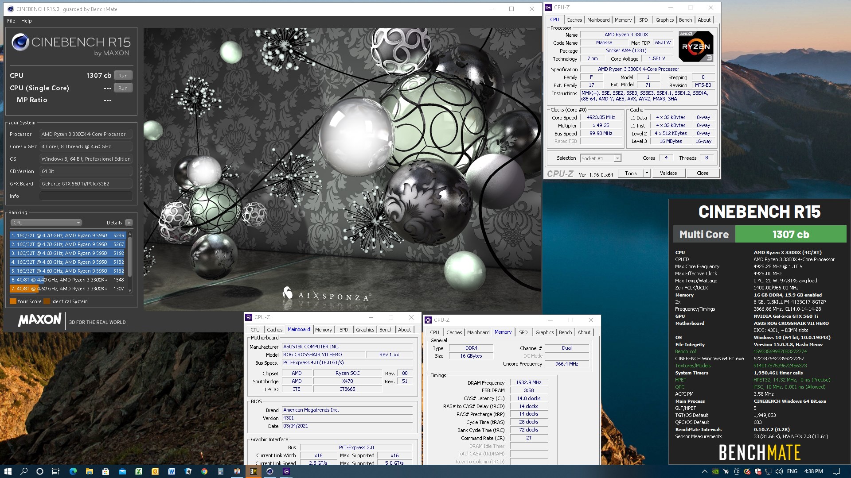Screen dimensions: 851x478
Task: Select highlighted ranking entry 7 scoring 1307
Action: 68,289
